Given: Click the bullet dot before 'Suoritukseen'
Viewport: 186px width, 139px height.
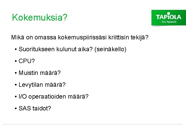Looking at the screenshot, I should coord(16,49).
